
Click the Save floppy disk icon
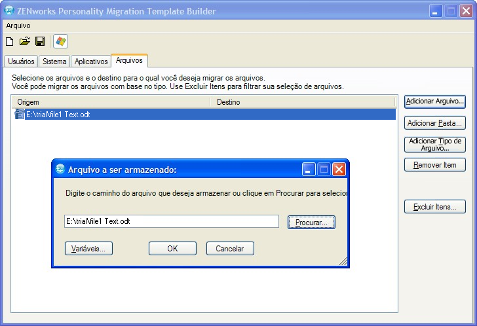click(40, 41)
